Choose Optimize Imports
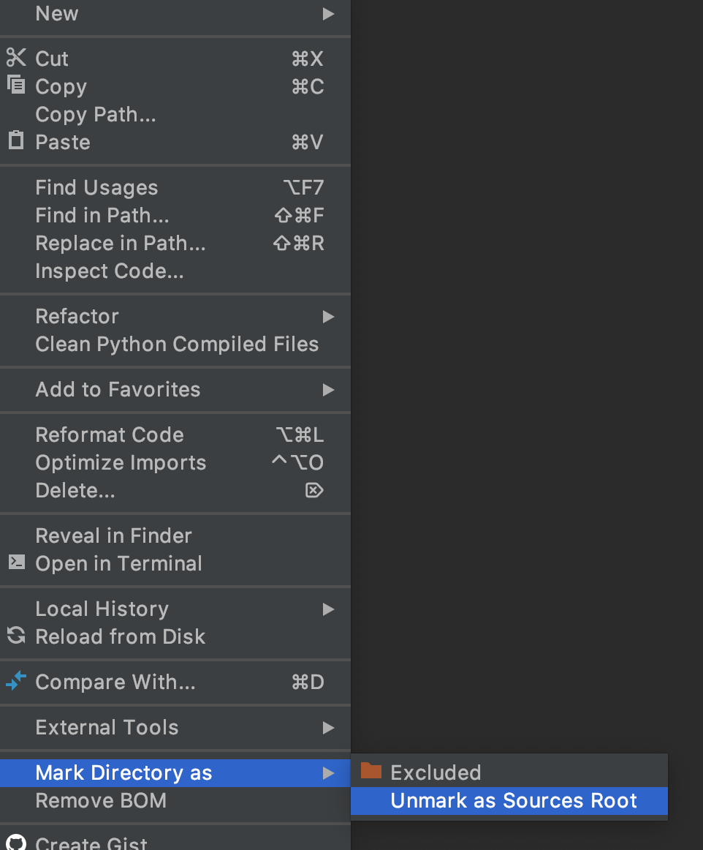703x850 pixels. (121, 463)
